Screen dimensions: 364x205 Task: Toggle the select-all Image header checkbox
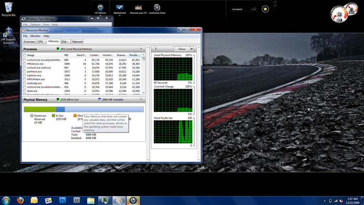[25, 55]
